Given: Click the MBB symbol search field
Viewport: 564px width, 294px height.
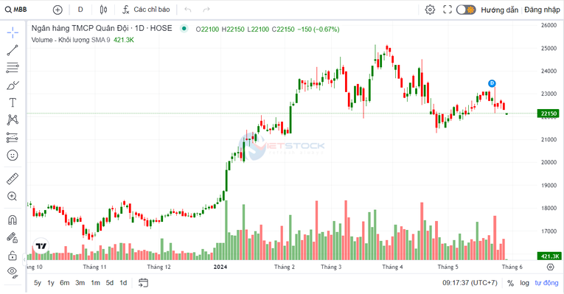Looking at the screenshot, I should 16,10.
